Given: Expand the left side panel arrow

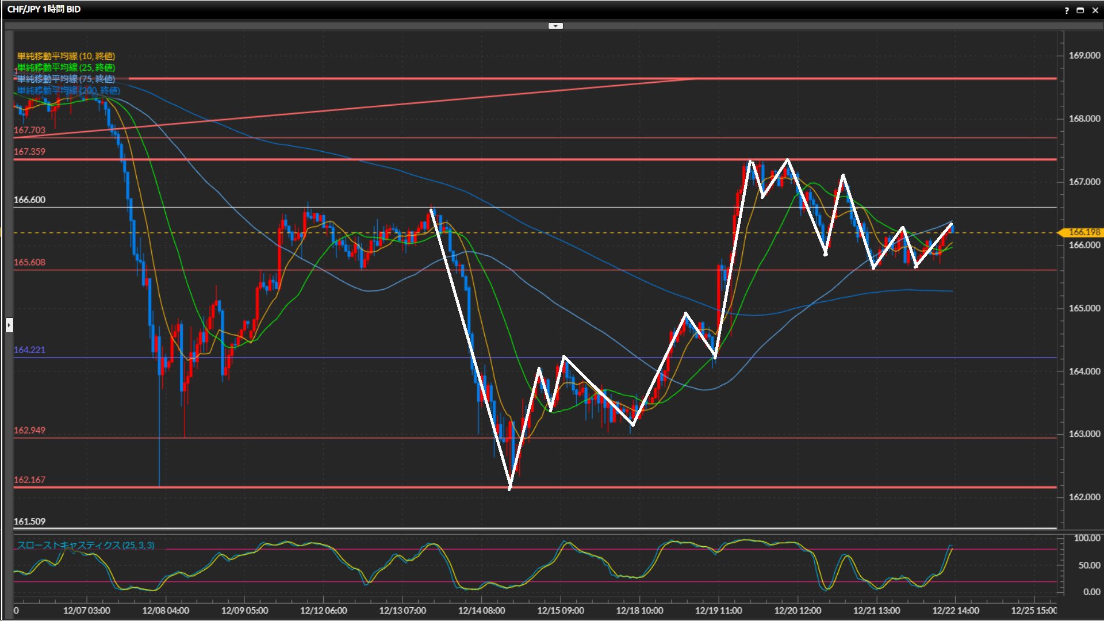Looking at the screenshot, I should click(x=9, y=325).
